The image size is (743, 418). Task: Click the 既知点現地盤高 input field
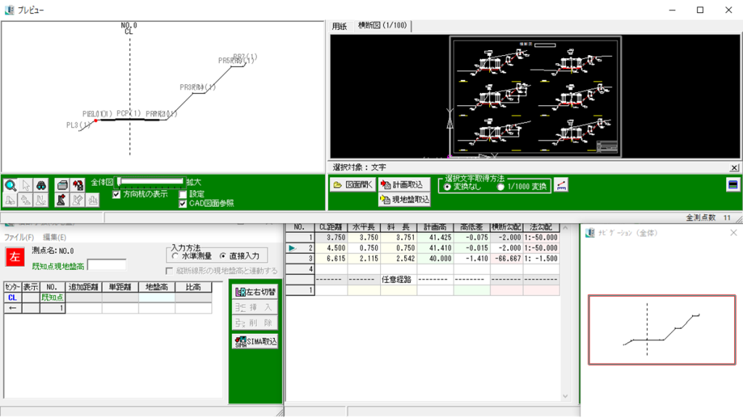106,265
